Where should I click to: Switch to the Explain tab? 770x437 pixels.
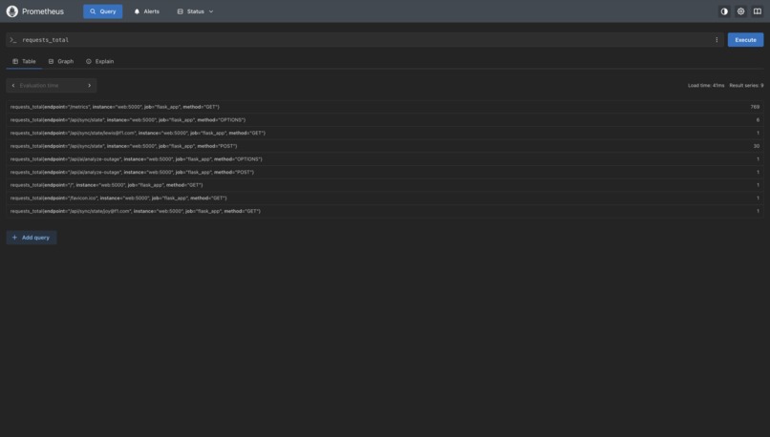99,61
